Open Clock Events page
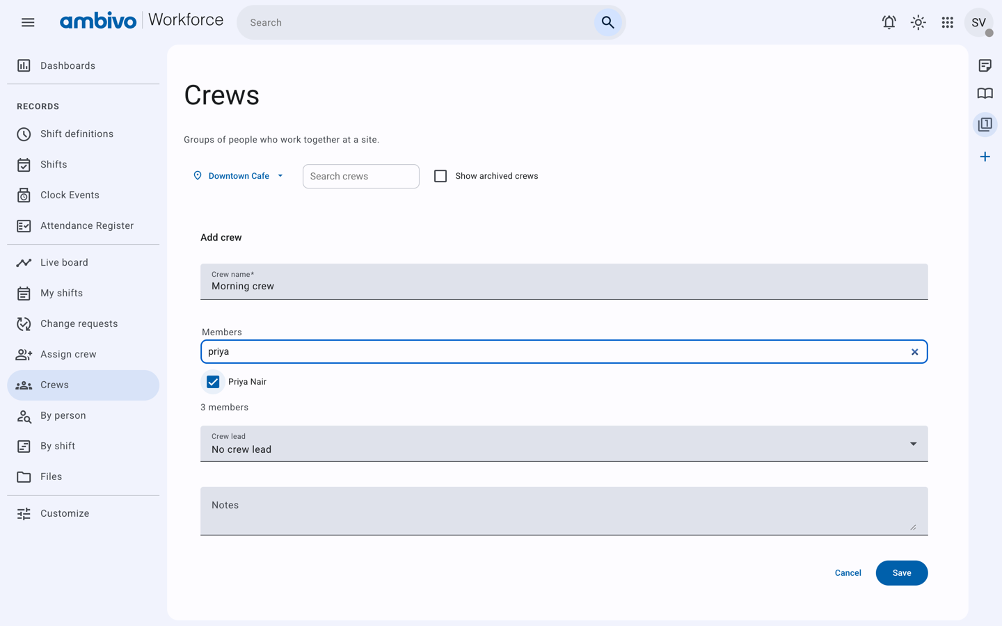This screenshot has width=1002, height=626. [83, 195]
